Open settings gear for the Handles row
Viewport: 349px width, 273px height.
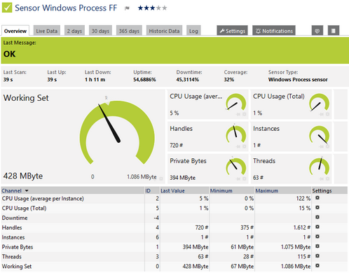pyautogui.click(x=317, y=227)
